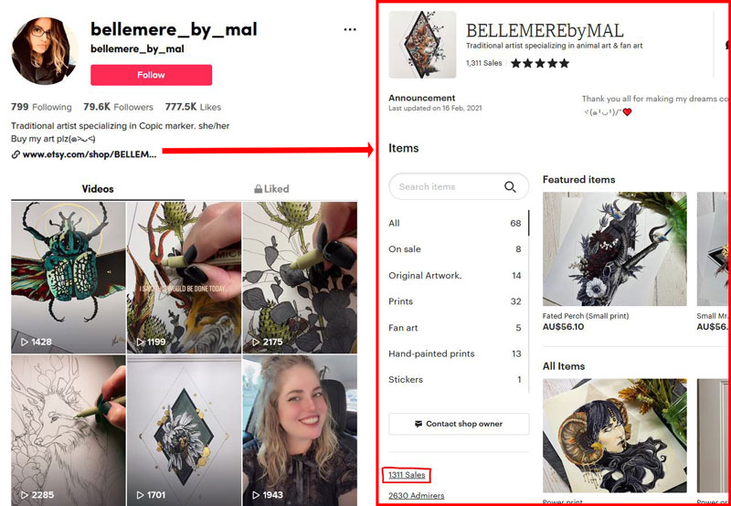Follow the bellemere_by_mal account
The height and width of the screenshot is (506, 731).
pyautogui.click(x=151, y=75)
